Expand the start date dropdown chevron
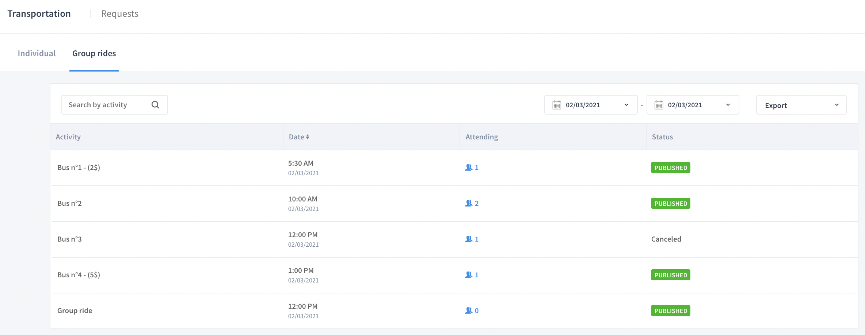 626,105
